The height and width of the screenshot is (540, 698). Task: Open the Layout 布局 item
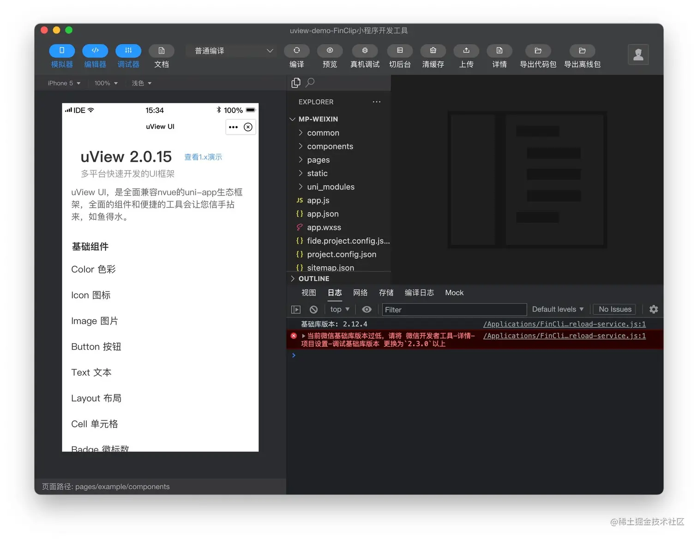tap(160, 398)
